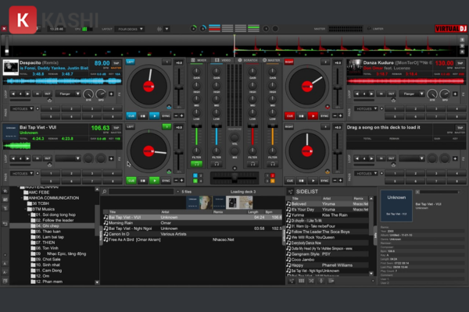Image resolution: width=469 pixels, height=312 pixels.
Task: Select the green-striped waveform layout icon
Action: [x=253, y=29]
